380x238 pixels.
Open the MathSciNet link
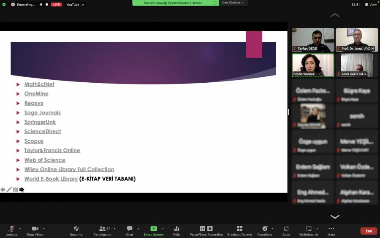tap(39, 84)
